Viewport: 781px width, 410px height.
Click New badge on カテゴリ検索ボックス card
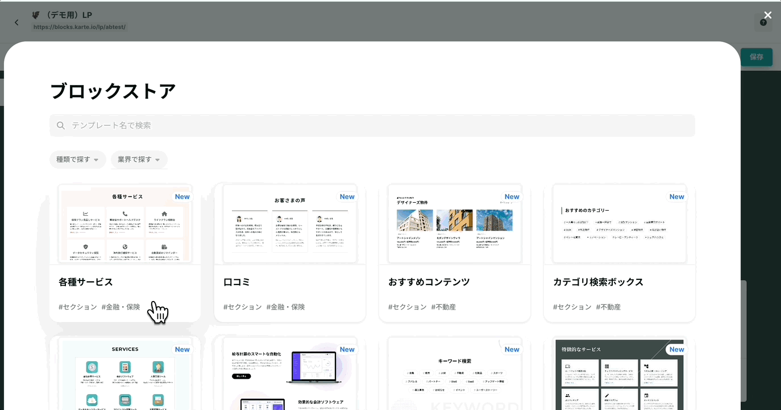[x=677, y=197]
